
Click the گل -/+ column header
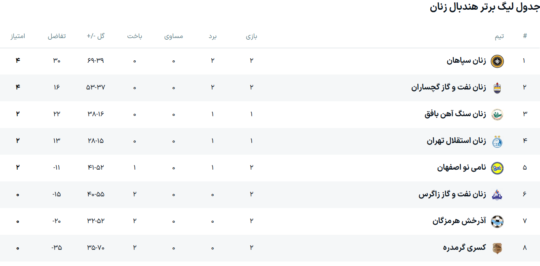[x=96, y=36]
